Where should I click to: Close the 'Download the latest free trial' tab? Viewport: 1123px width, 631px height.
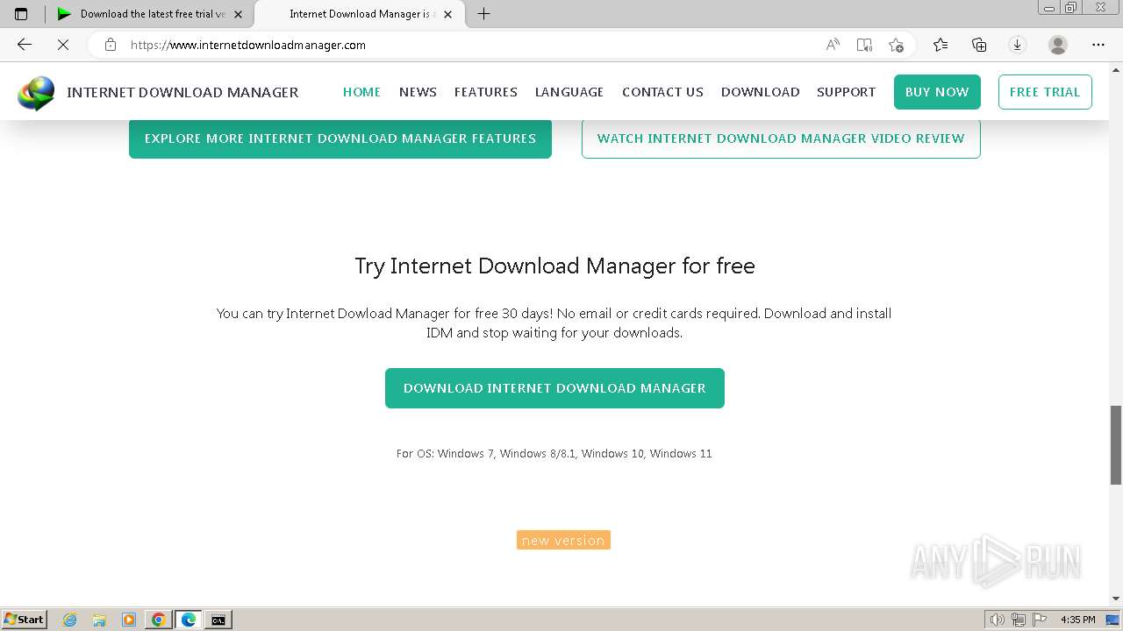(238, 14)
